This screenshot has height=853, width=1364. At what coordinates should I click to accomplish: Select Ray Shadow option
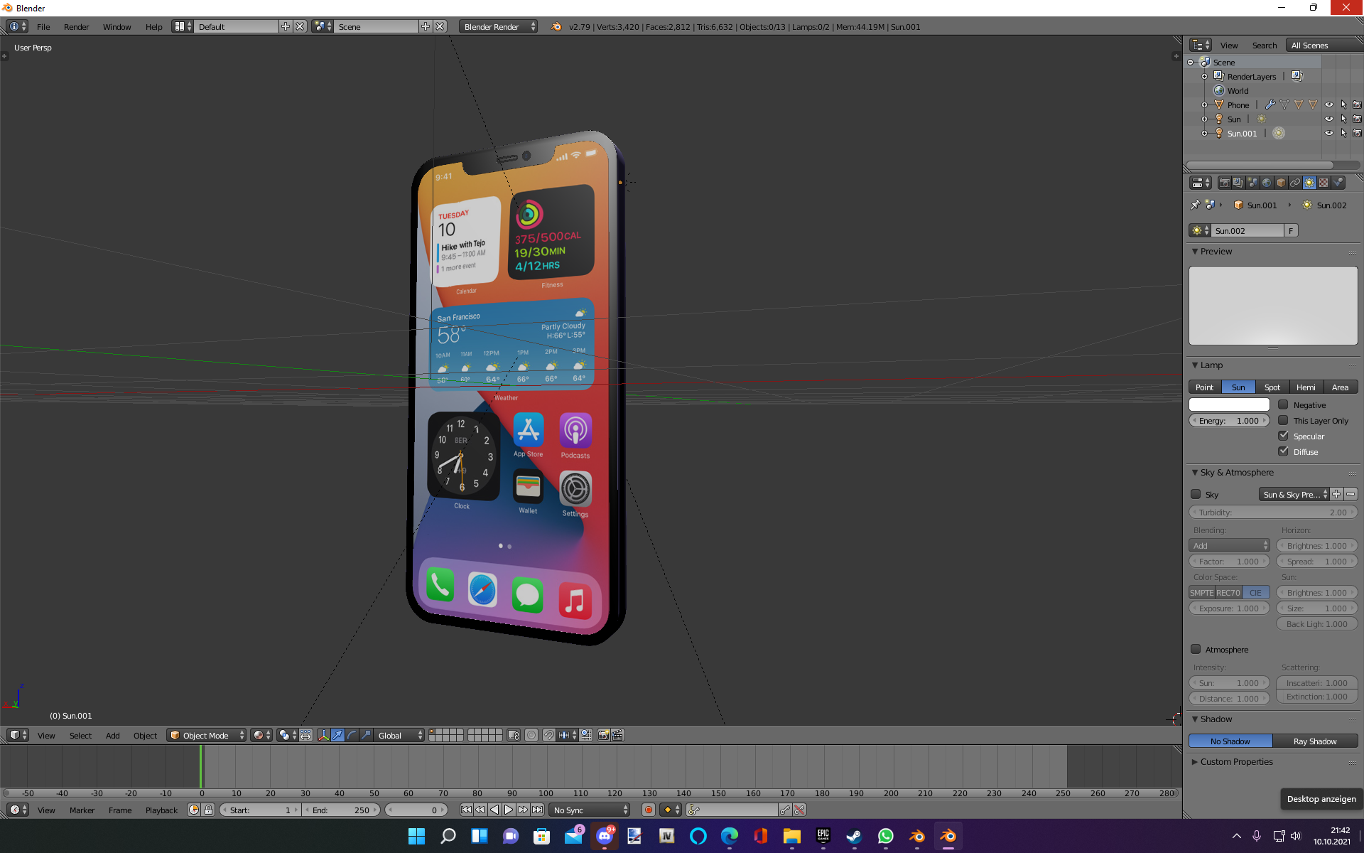tap(1314, 741)
